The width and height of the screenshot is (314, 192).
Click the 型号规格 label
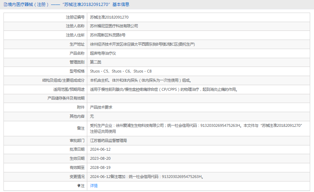77,71
